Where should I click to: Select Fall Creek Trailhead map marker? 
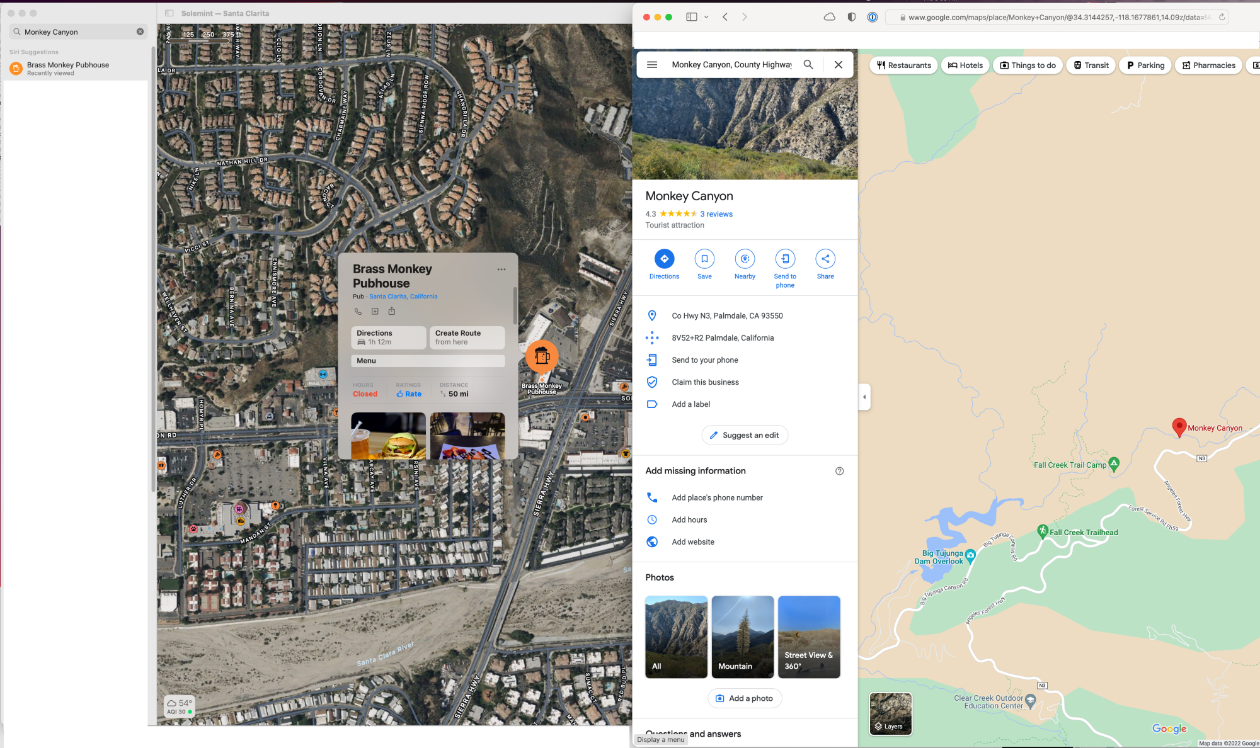[1043, 531]
